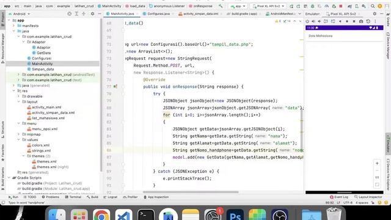Expand the drawable folder

coord(19,97)
